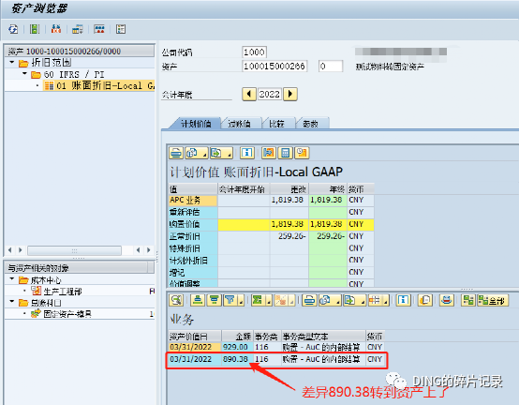This screenshot has width=519, height=405.
Task: Go to next fiscal year with right arrow
Action: coord(290,94)
